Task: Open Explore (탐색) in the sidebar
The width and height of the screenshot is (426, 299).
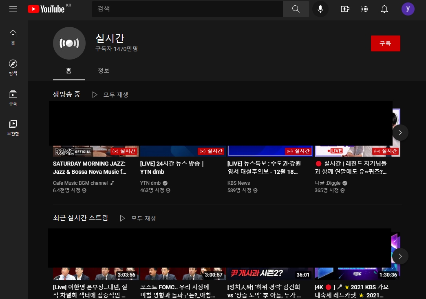Action: 13,67
